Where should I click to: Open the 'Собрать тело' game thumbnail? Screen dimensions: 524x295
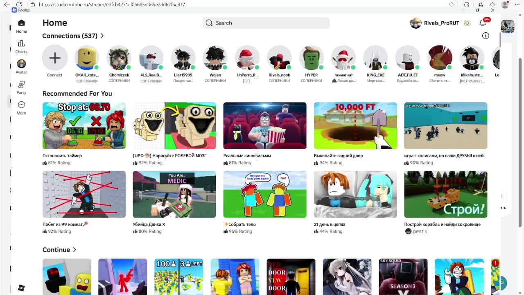(x=265, y=194)
